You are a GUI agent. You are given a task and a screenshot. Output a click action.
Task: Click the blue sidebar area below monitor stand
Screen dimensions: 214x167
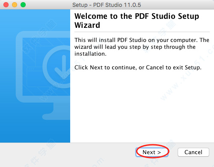click(x=35, y=131)
